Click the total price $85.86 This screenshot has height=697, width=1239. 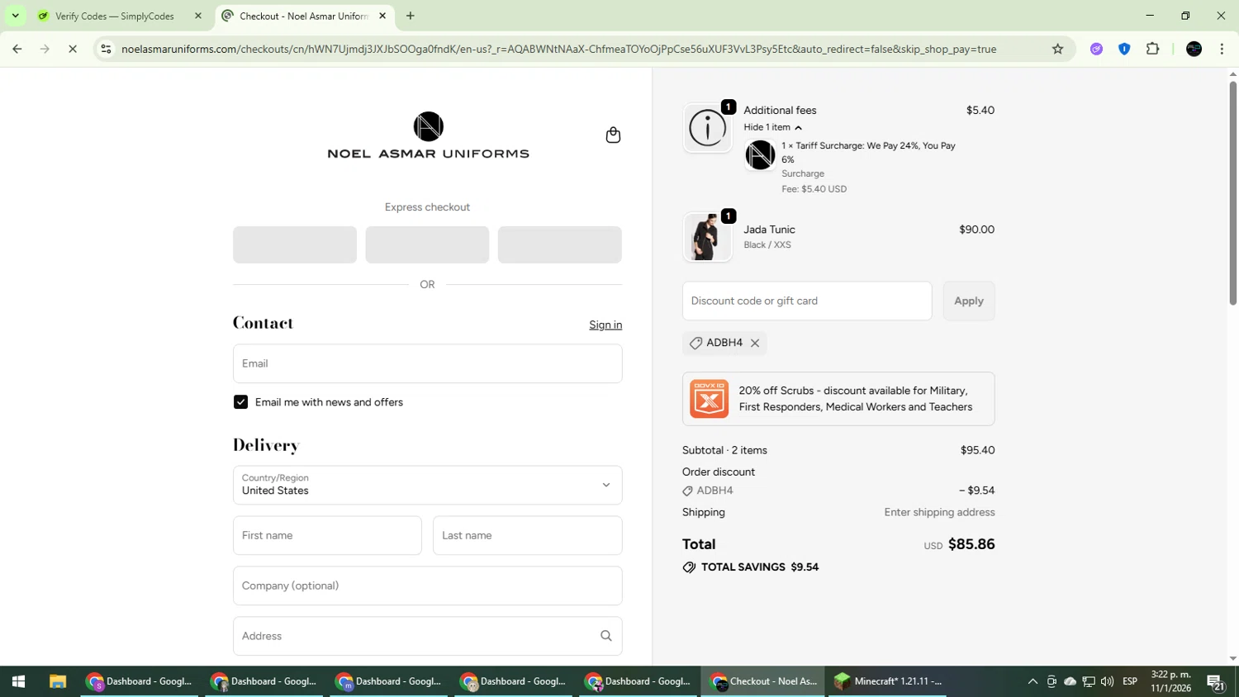[971, 544]
